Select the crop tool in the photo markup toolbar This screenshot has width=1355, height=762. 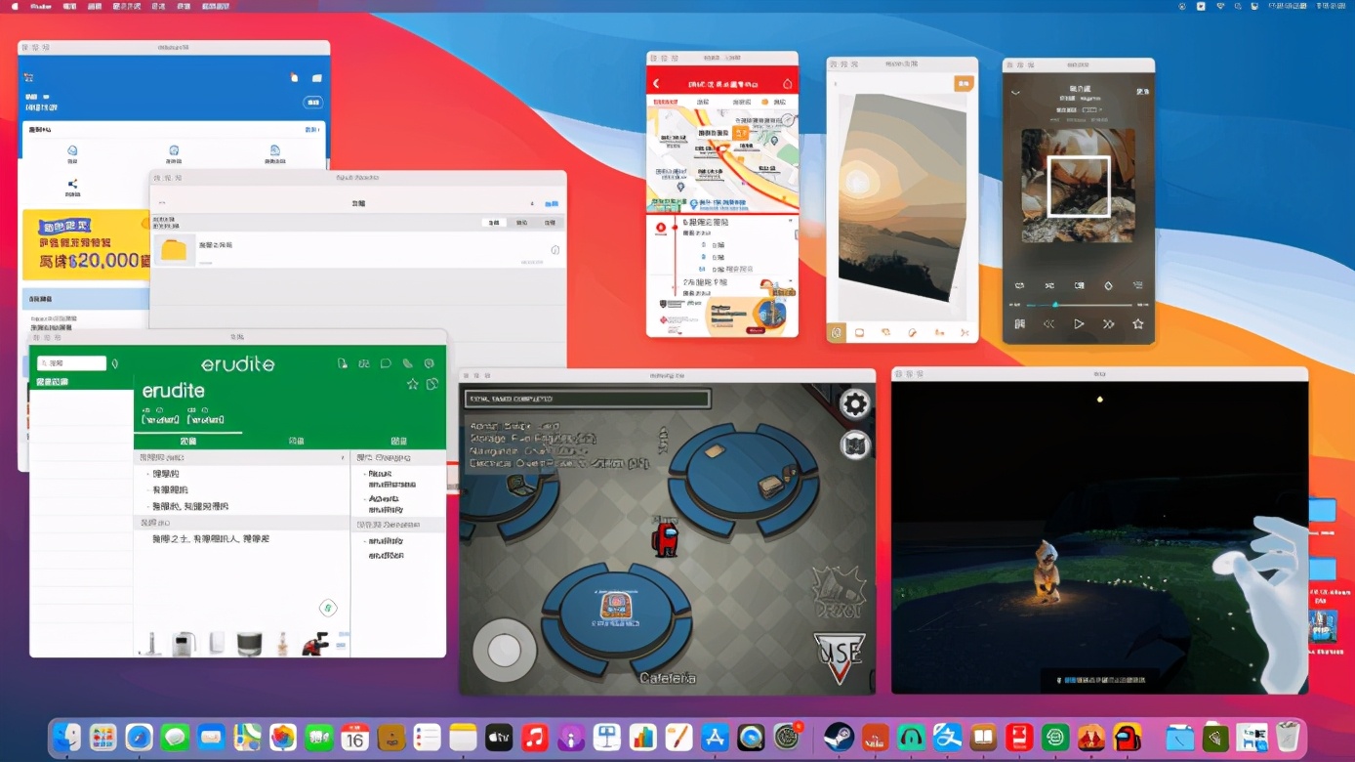(x=858, y=332)
